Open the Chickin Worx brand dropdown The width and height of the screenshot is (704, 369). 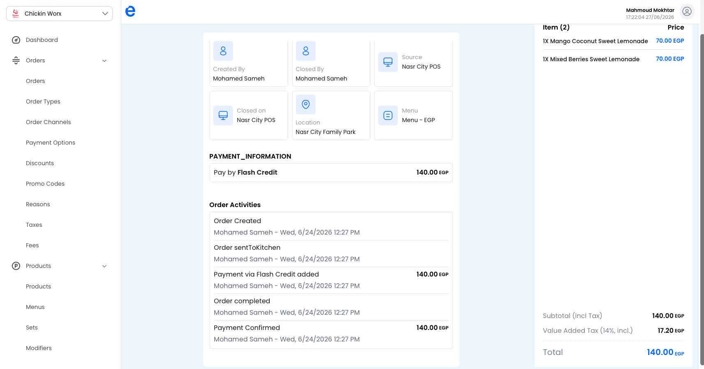[59, 14]
